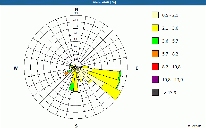206x129 pixels.
Task: Click the orange 5,7 - 8,2 legend swatch
Action: click(x=155, y=54)
